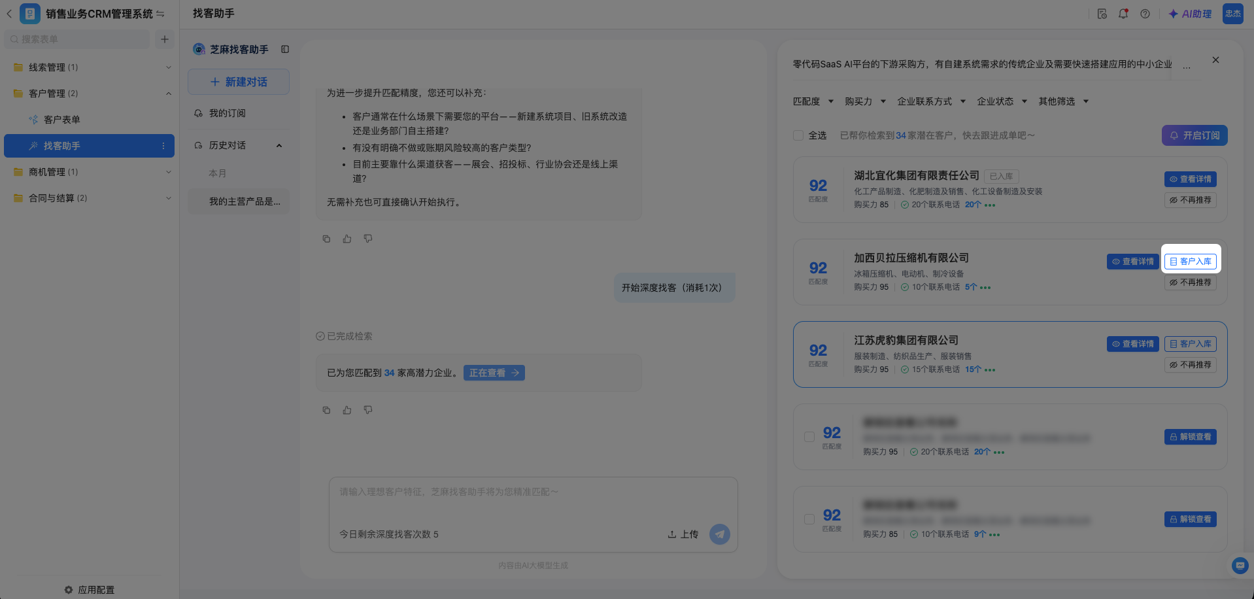Click the 34 link in matched message
This screenshot has height=599, width=1254.
(x=390, y=373)
